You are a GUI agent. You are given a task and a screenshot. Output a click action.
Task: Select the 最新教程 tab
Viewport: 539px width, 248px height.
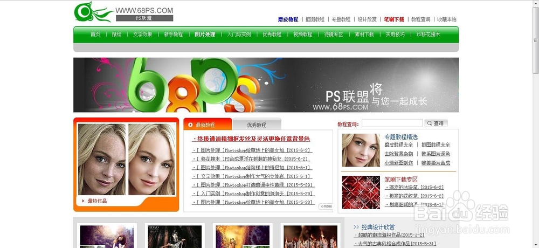208,124
